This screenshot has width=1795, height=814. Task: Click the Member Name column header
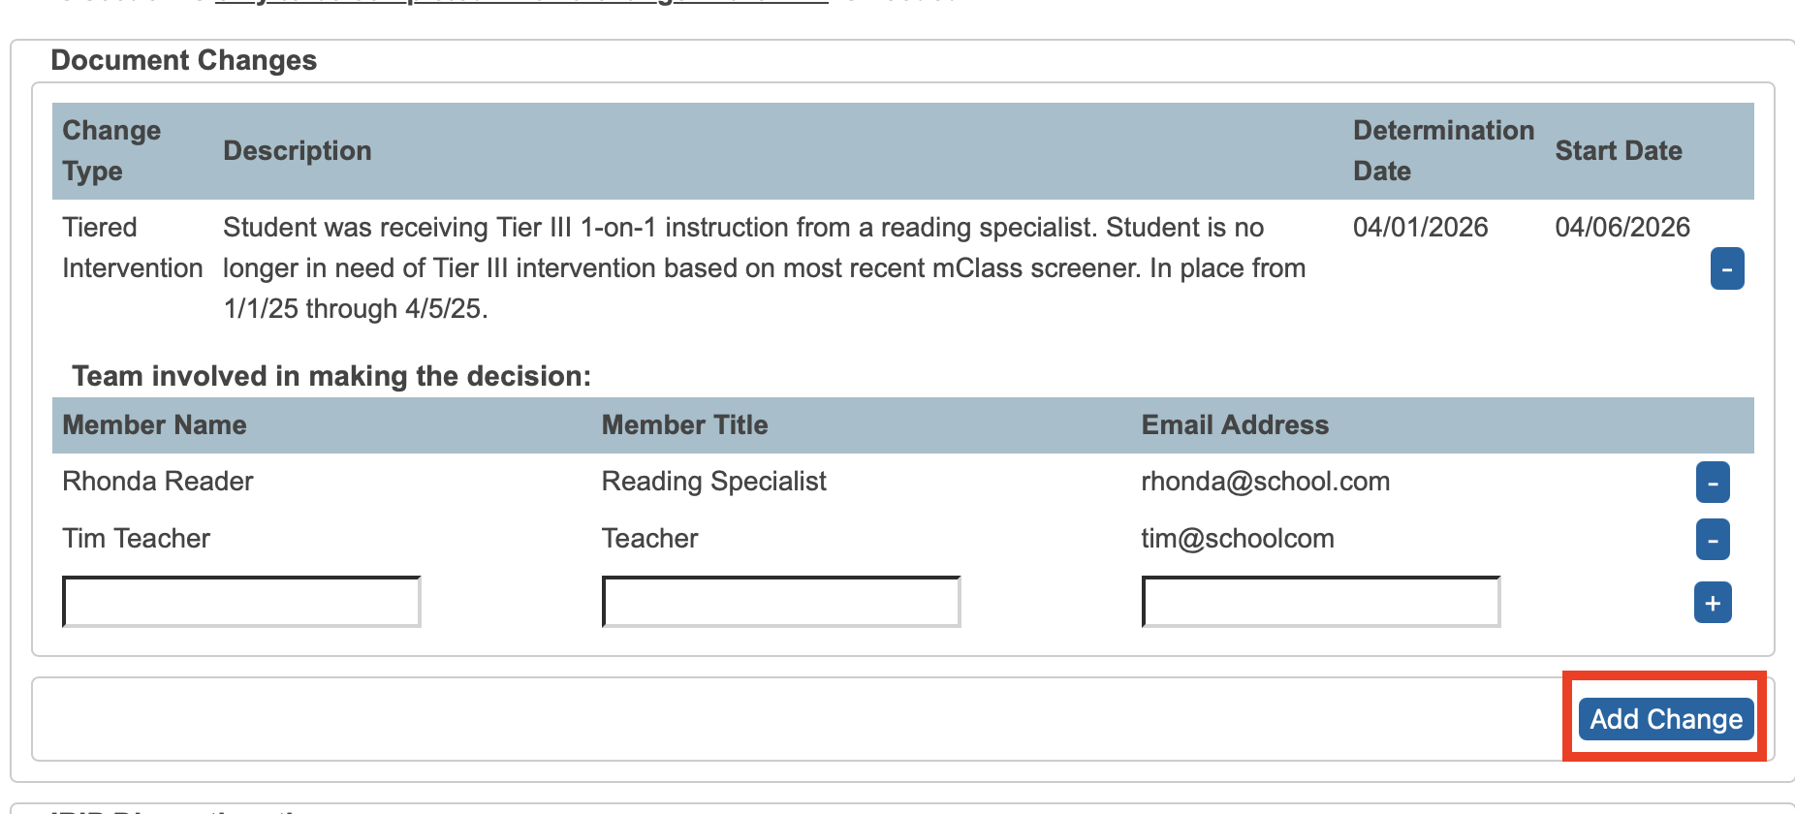[154, 424]
